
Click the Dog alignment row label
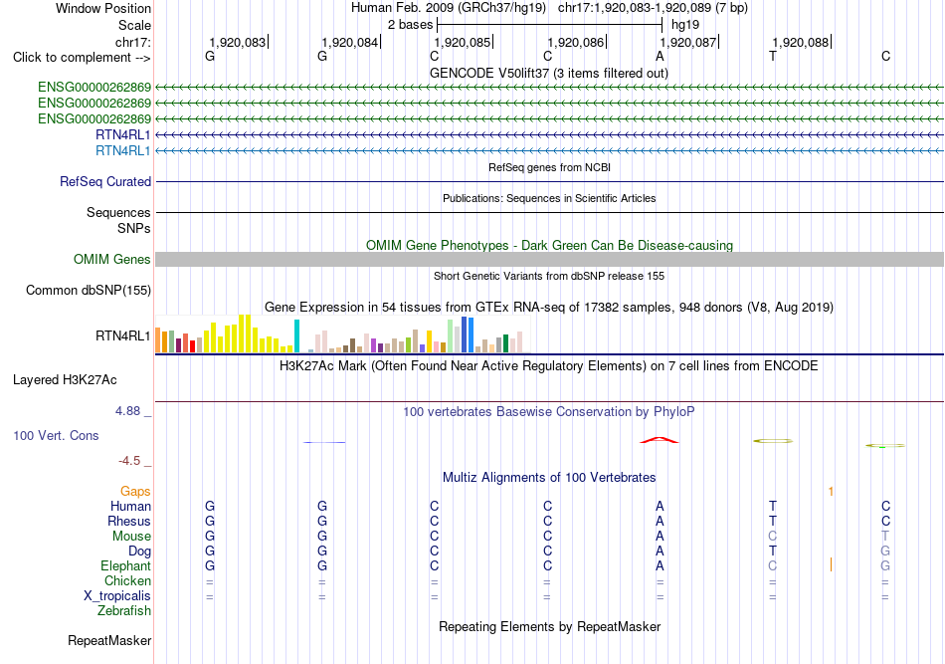click(x=139, y=552)
